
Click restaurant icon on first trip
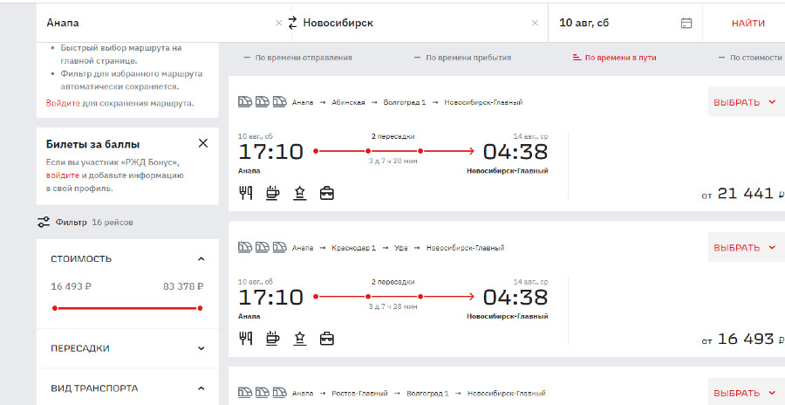246,193
